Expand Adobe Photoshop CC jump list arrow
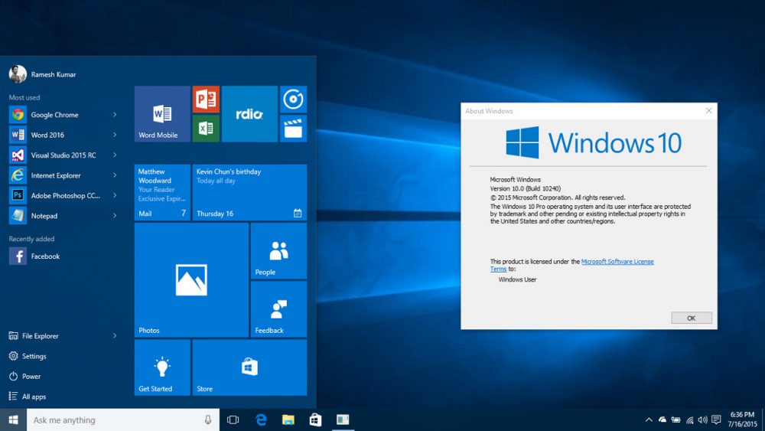This screenshot has height=431, width=765. click(x=116, y=195)
